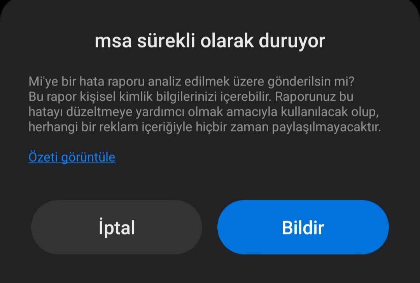420x283 pixels.
Task: Open the Özeti görüntüle link
Action: tap(72, 157)
